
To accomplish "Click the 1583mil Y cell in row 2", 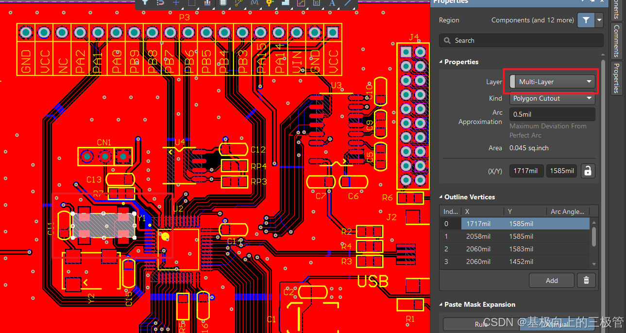I will coord(521,249).
